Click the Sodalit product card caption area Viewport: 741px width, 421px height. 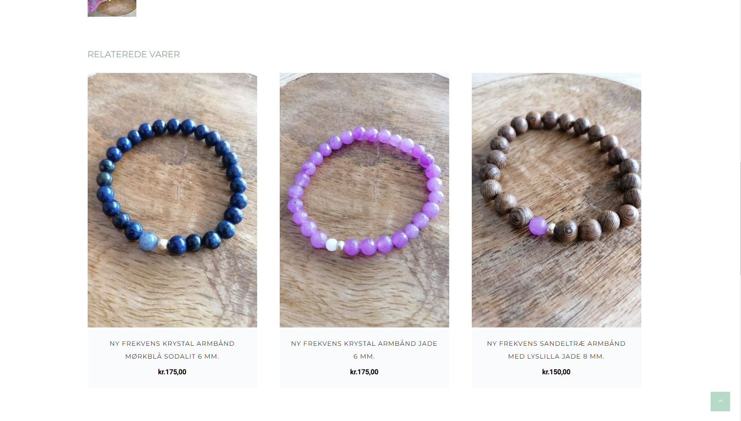(x=172, y=357)
